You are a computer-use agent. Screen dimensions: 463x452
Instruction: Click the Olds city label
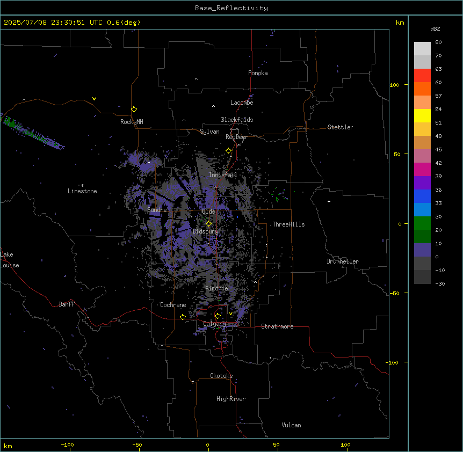pos(208,212)
